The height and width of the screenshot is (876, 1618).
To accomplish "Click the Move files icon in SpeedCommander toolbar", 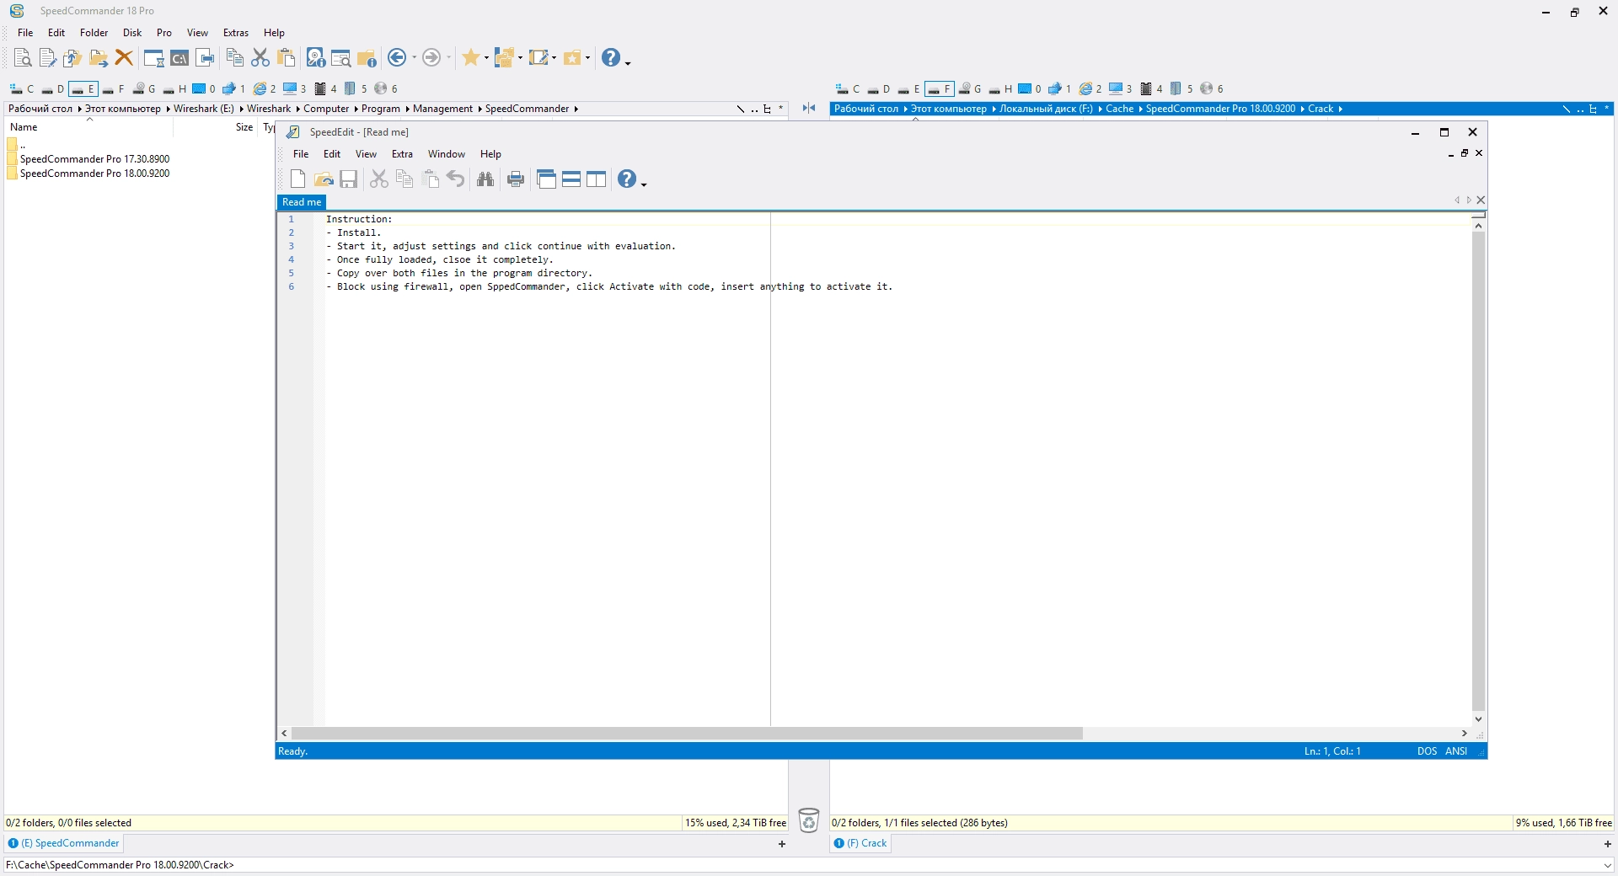I will (99, 57).
